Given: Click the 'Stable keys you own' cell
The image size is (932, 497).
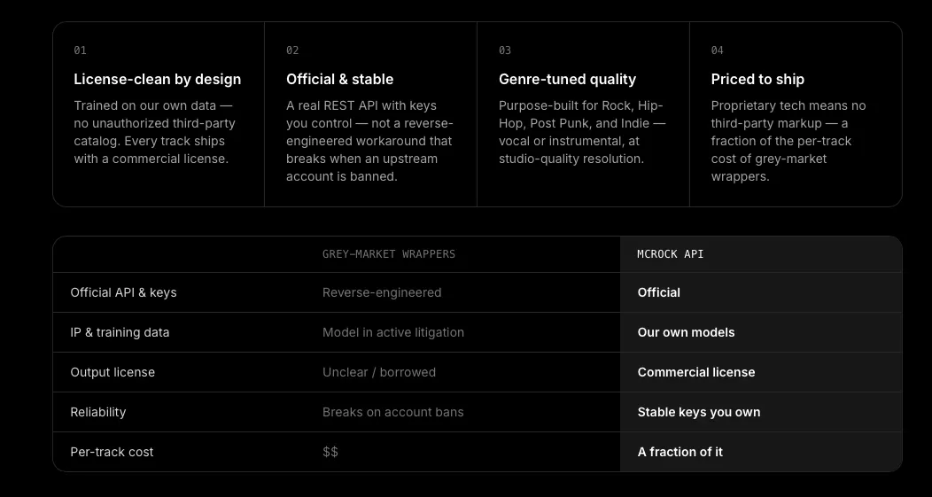Looking at the screenshot, I should point(698,412).
